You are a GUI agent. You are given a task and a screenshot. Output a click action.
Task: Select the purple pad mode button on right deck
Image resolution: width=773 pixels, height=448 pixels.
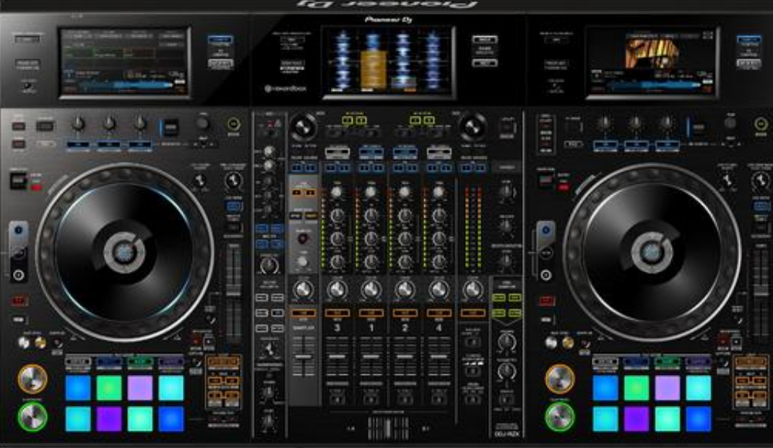click(x=699, y=361)
